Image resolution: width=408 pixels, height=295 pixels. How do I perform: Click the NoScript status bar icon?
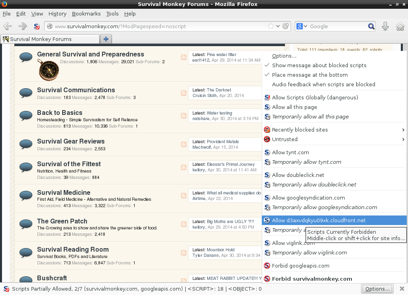(6, 289)
